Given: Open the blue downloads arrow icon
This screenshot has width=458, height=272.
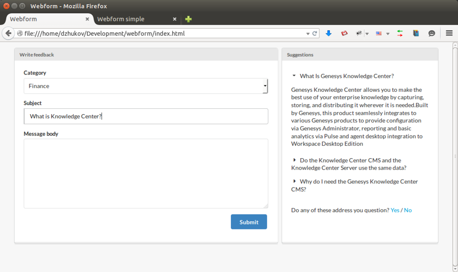Looking at the screenshot, I should coord(328,33).
